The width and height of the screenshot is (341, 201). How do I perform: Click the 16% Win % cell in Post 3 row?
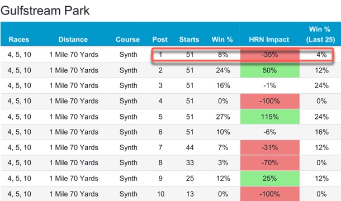tap(223, 85)
